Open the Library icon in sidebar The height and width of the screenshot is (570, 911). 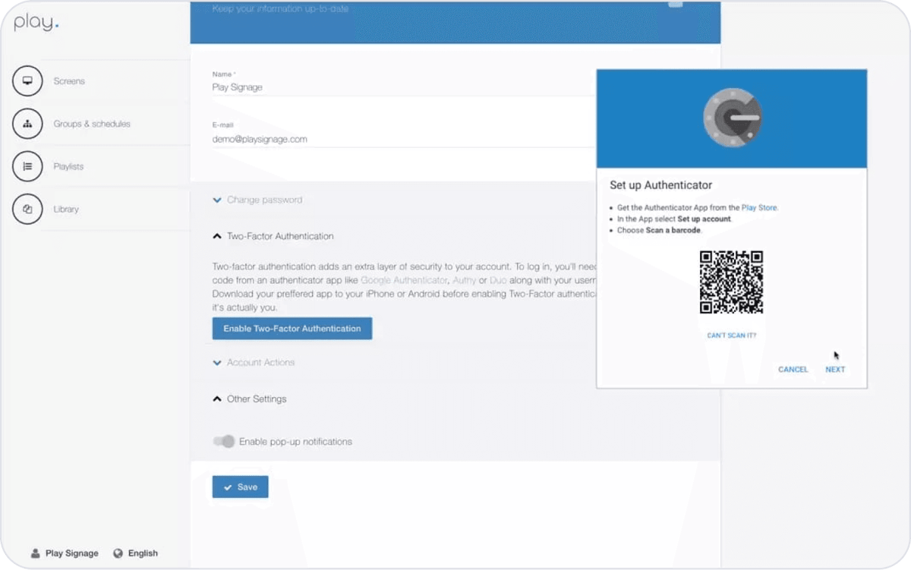(x=27, y=209)
